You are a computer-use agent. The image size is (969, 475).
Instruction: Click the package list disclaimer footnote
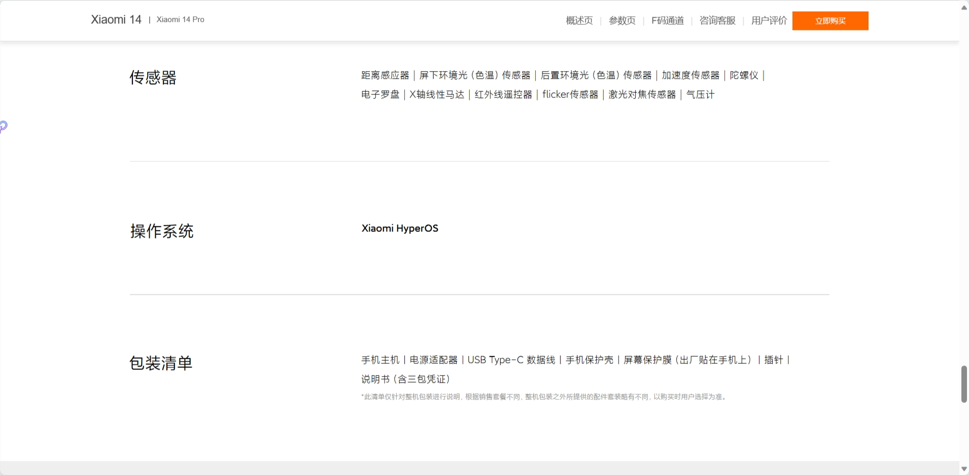coord(545,397)
